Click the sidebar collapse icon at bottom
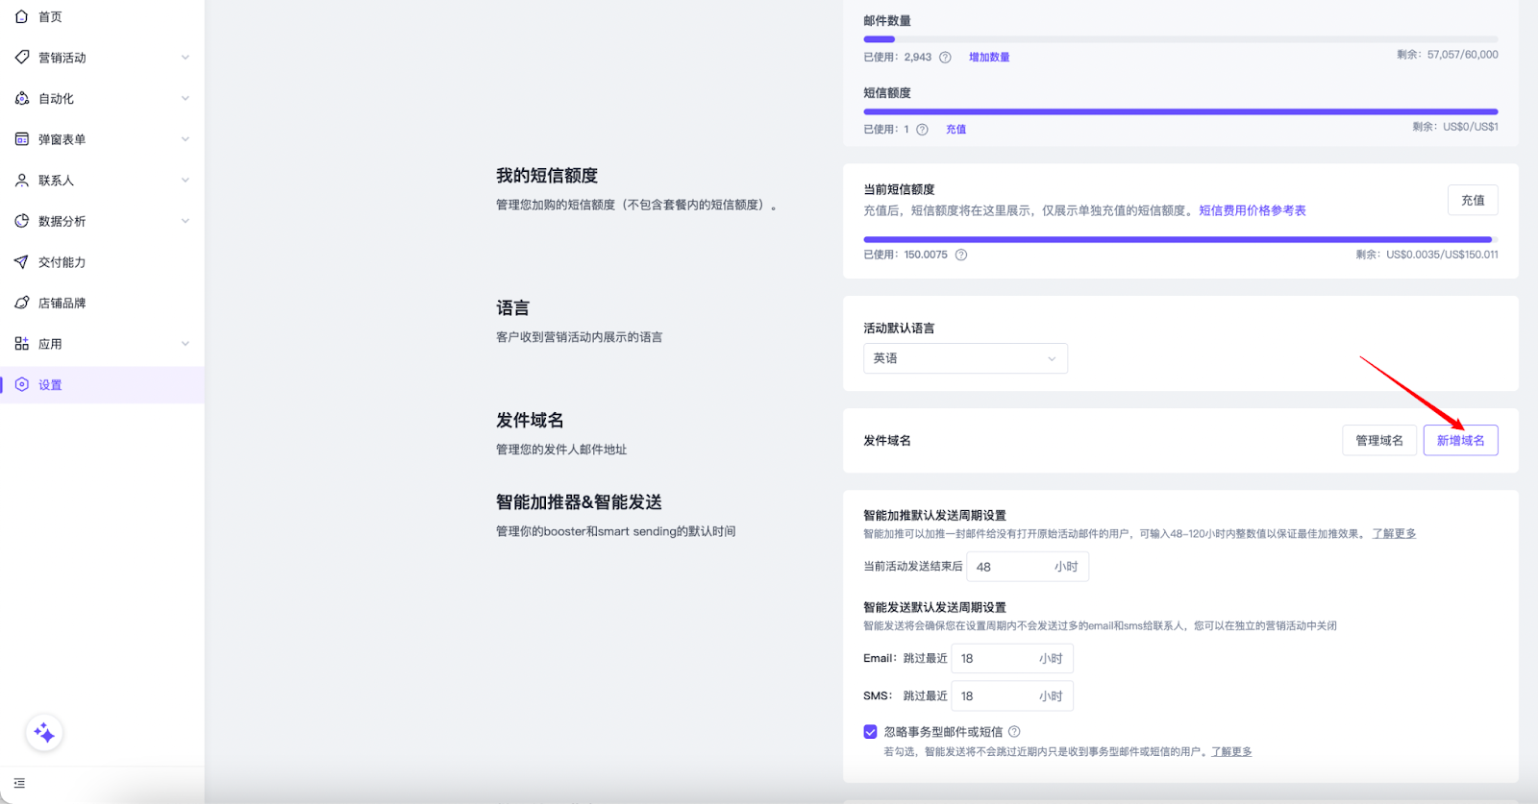 click(19, 784)
